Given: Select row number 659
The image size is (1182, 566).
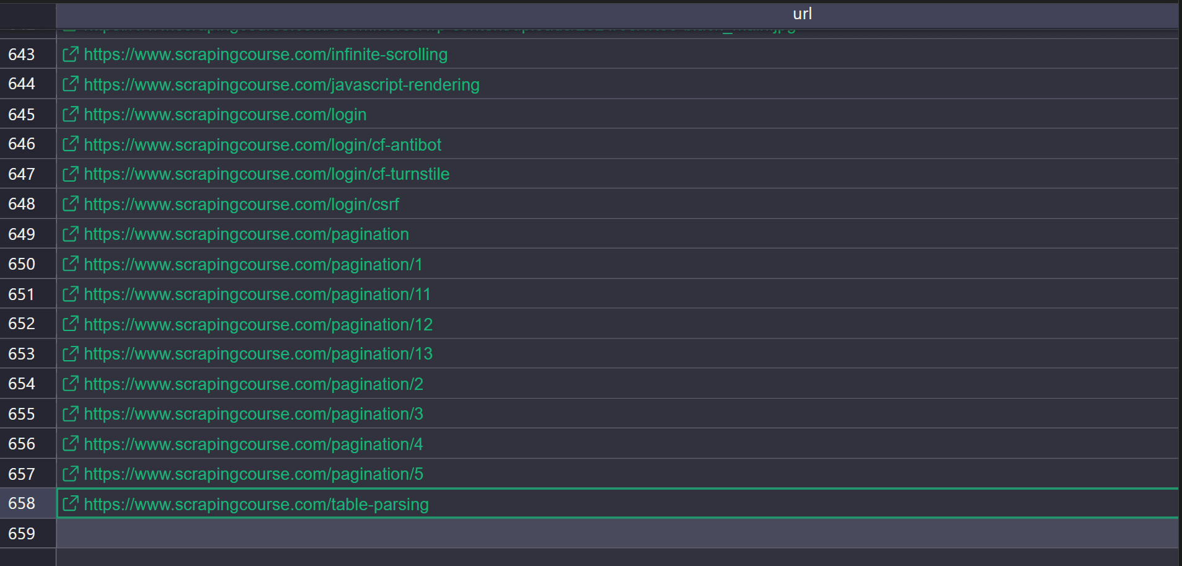Looking at the screenshot, I should pos(28,533).
